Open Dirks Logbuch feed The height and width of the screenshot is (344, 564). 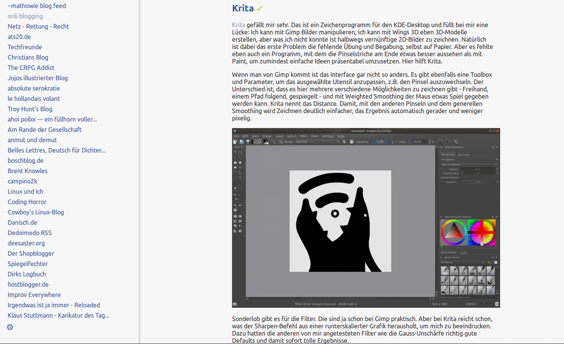click(x=27, y=274)
